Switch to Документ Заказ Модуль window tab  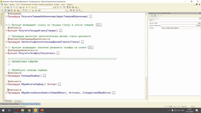click(10, 104)
